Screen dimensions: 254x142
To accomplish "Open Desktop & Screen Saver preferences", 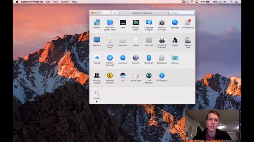I will 110,25.
